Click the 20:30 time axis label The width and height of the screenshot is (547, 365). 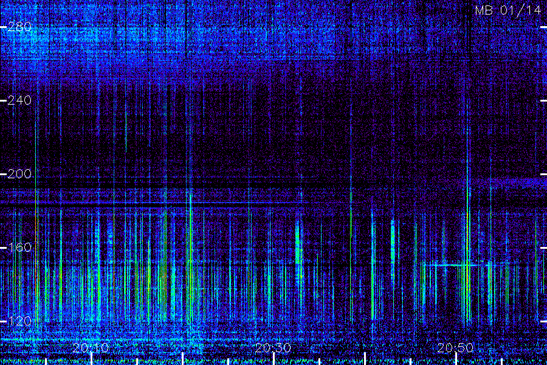(273, 348)
